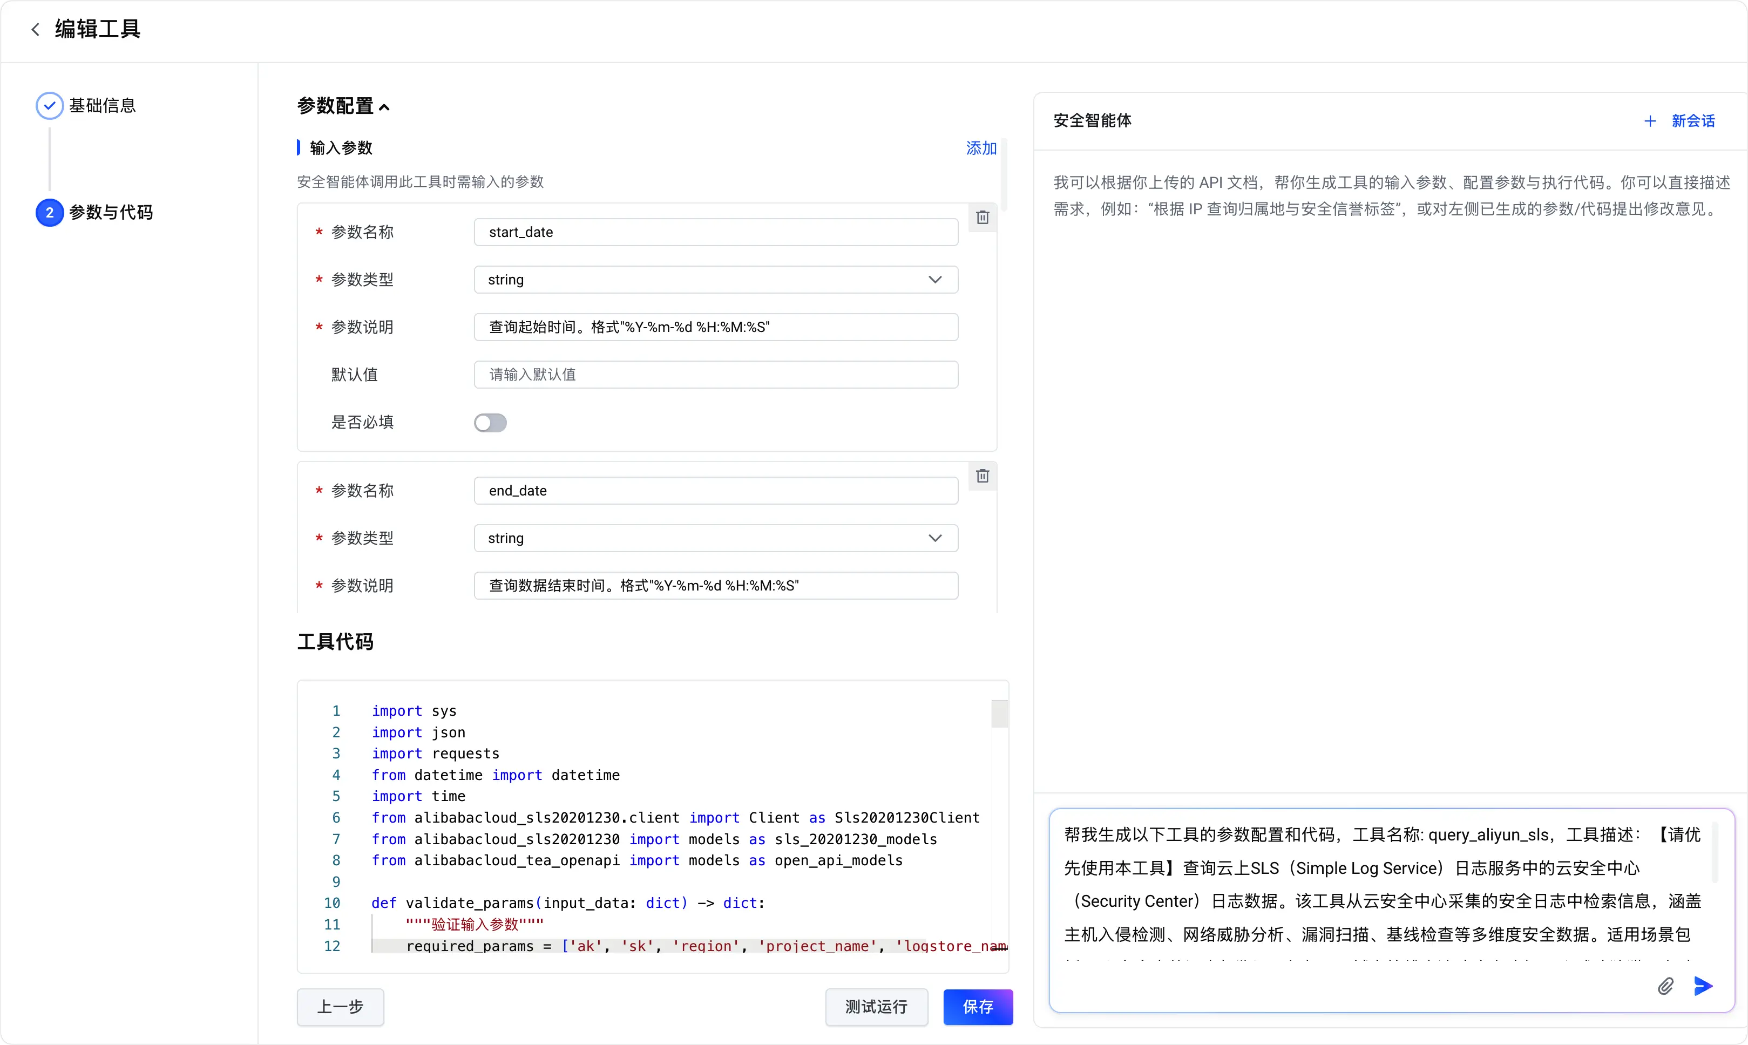The height and width of the screenshot is (1045, 1748).
Task: Click code line 'def validate_params'
Action: tap(568, 904)
